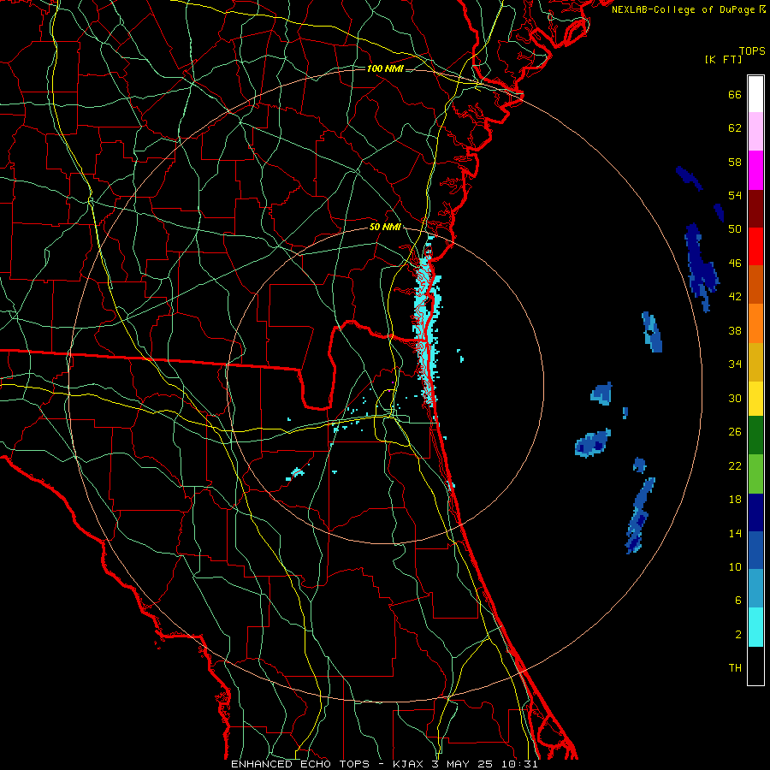The image size is (770, 770).
Task: Click the legend value "18"
Action: coord(735,500)
